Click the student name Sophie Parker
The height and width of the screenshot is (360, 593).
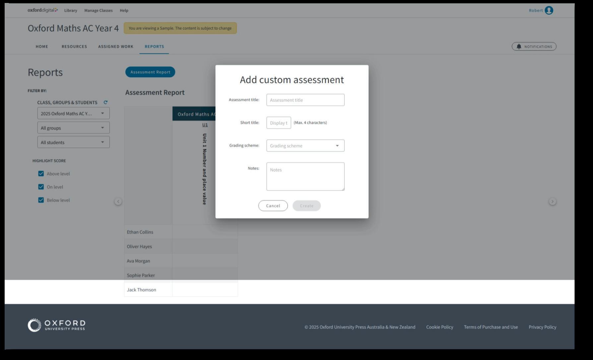click(x=141, y=275)
